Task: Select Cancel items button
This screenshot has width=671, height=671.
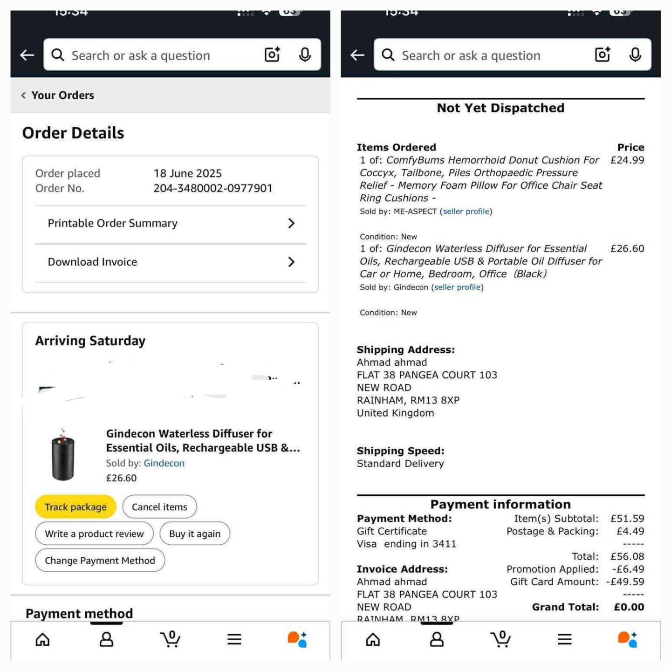Action: pos(159,507)
